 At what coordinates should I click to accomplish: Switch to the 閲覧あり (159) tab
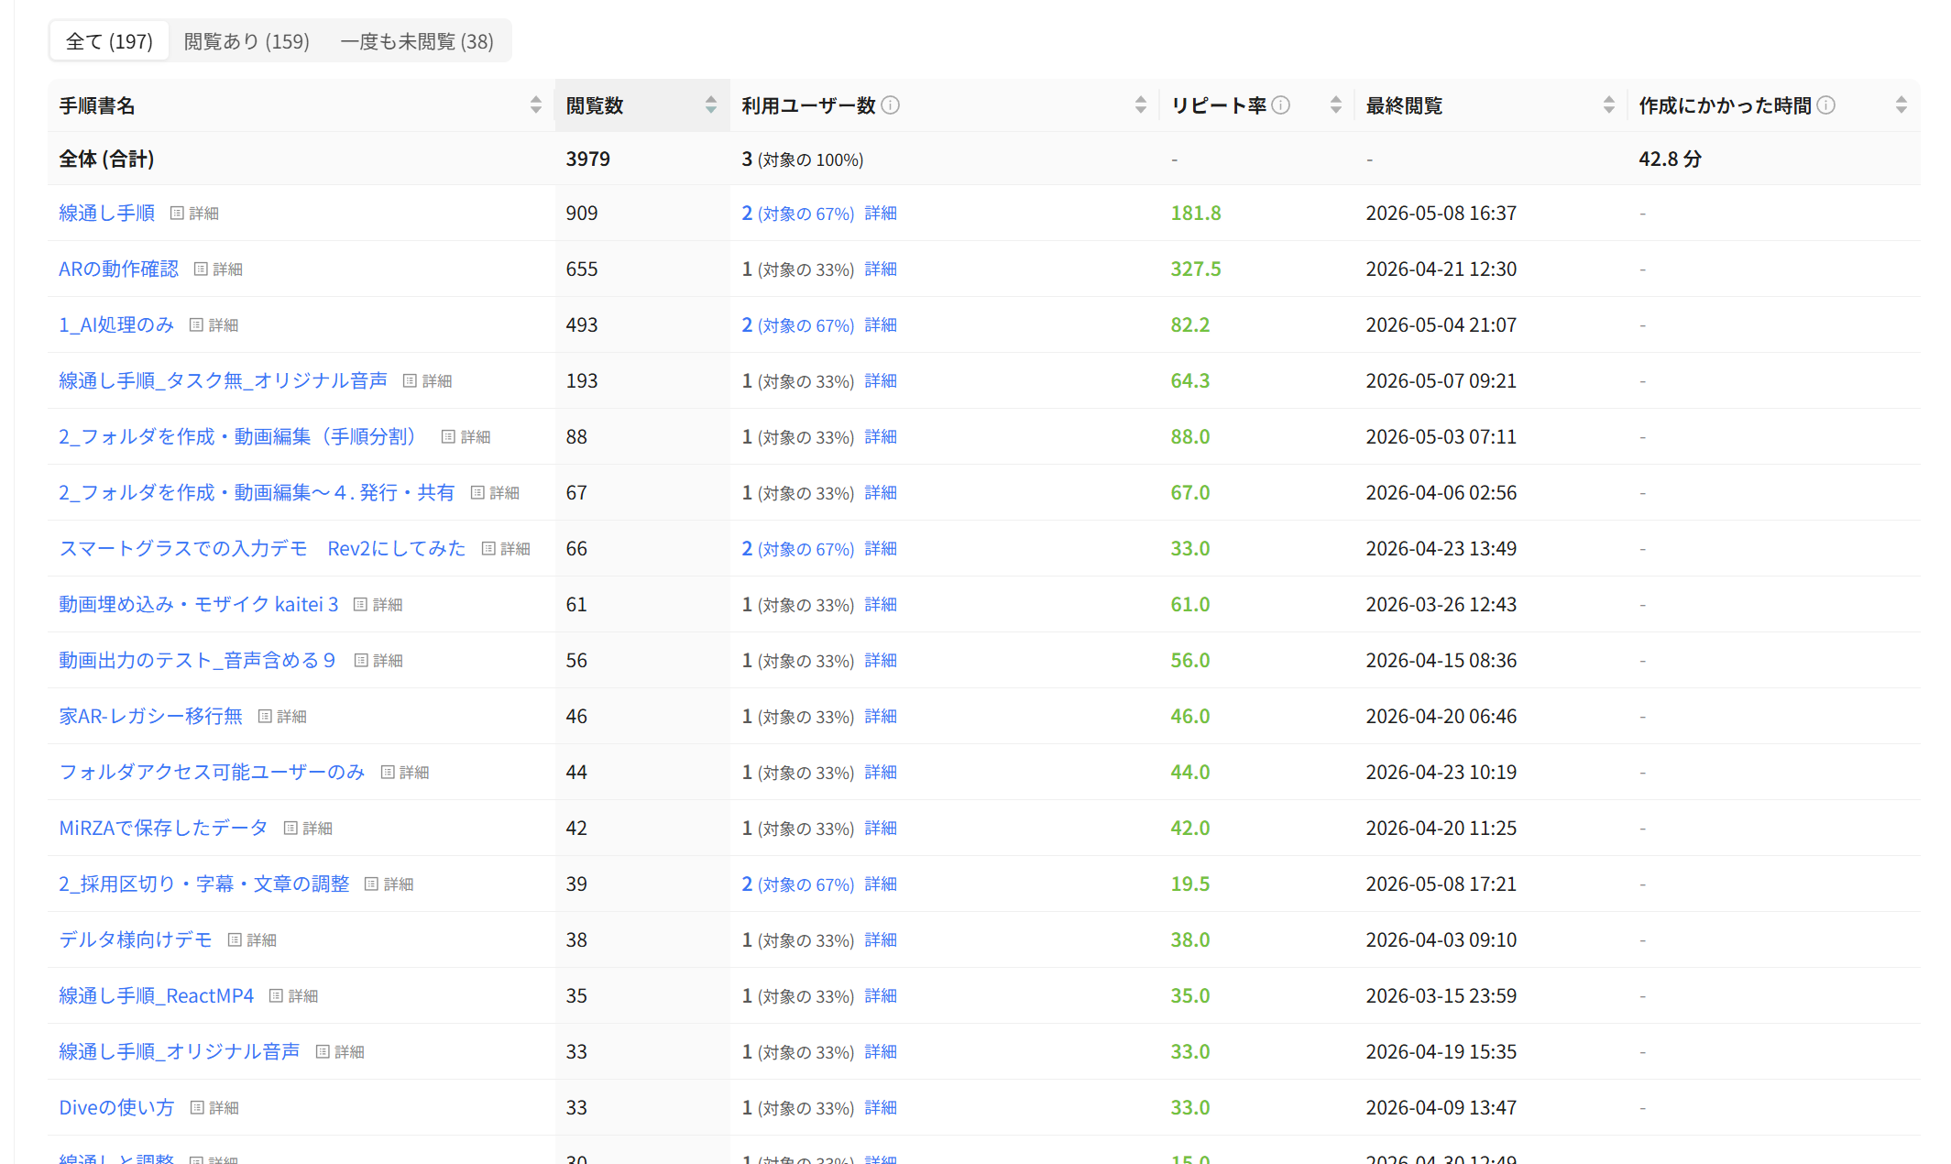(x=247, y=41)
